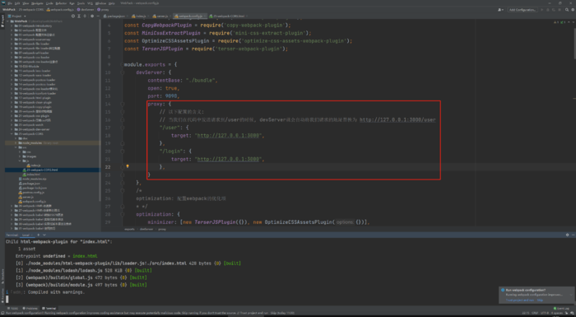Open IDE settings gear icon
Viewport: 576px width, 317px height.
coord(573,10)
